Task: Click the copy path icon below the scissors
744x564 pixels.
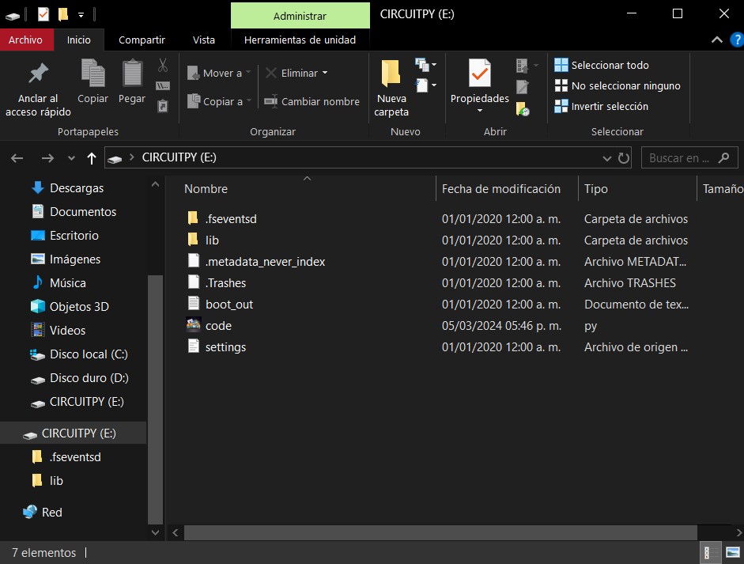Action: 163,86
